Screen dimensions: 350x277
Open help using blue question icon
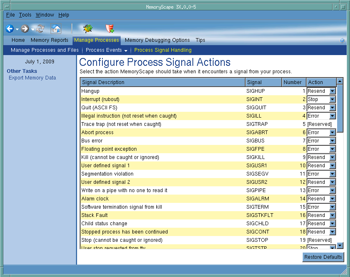(x=342, y=41)
